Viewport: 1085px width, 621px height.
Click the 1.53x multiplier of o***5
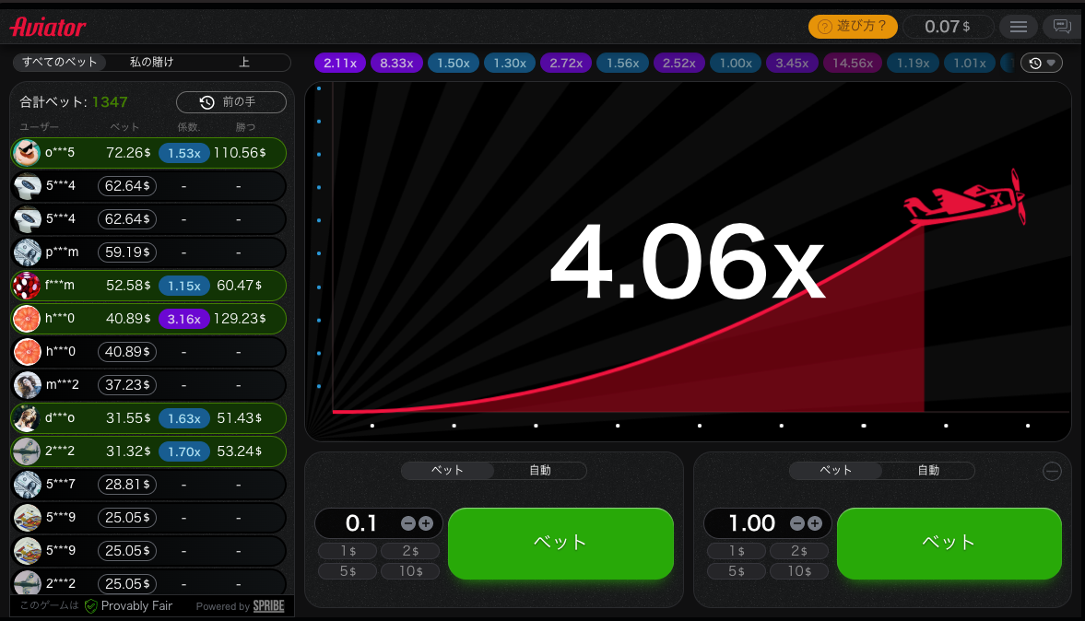pos(184,153)
